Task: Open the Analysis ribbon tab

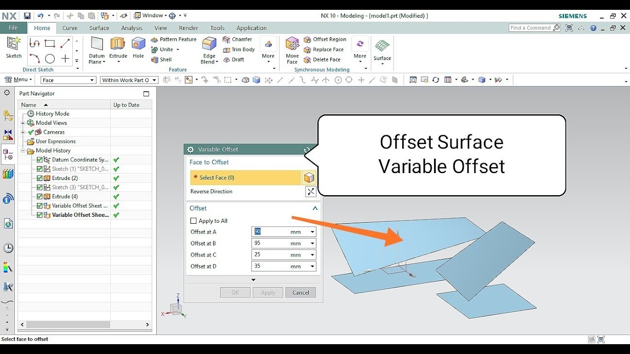Action: 132,28
